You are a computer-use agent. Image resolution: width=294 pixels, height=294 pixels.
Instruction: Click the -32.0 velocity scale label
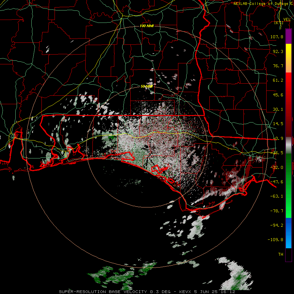[277, 168]
